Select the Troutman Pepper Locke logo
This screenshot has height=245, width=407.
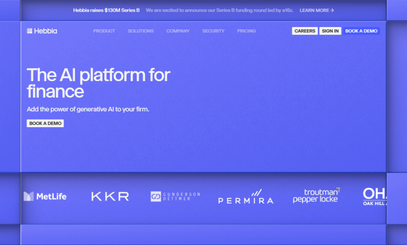[317, 195]
